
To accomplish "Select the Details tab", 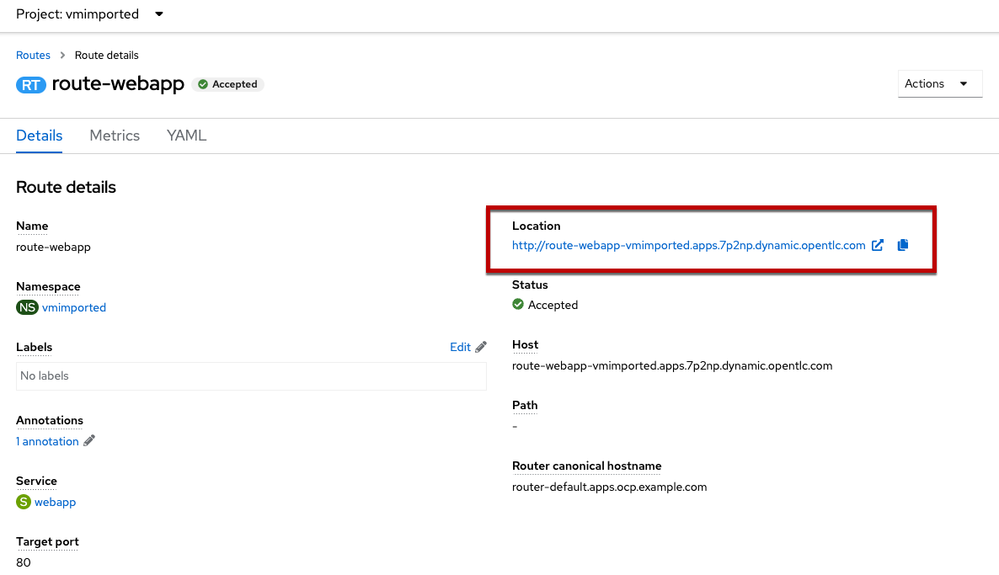I will pyautogui.click(x=40, y=136).
